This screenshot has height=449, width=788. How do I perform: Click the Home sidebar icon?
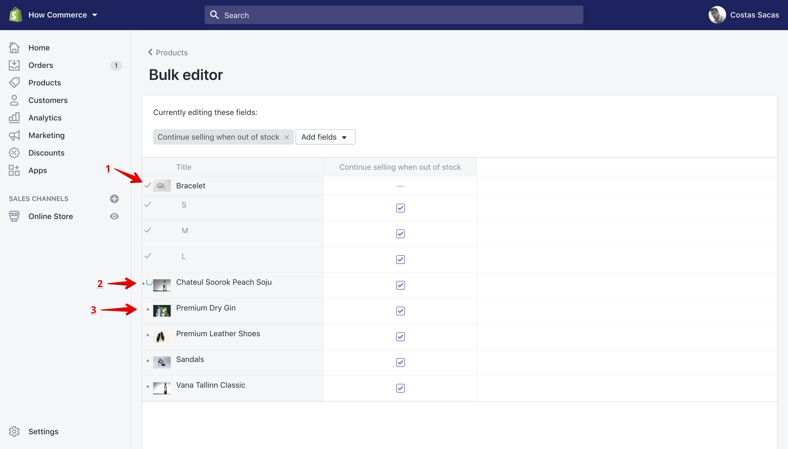(x=14, y=47)
